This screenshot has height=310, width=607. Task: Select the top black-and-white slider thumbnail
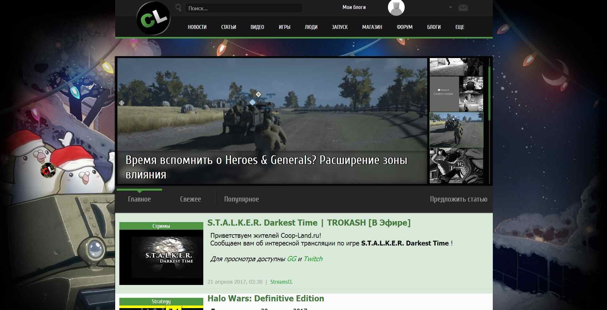click(x=456, y=67)
